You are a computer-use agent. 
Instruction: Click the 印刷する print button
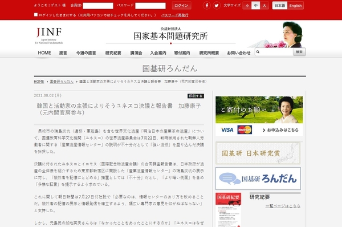pos(196,96)
